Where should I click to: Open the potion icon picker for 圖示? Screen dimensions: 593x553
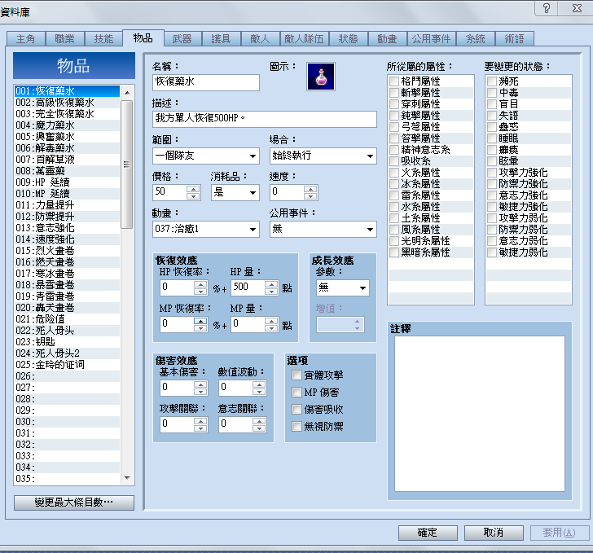(x=321, y=77)
